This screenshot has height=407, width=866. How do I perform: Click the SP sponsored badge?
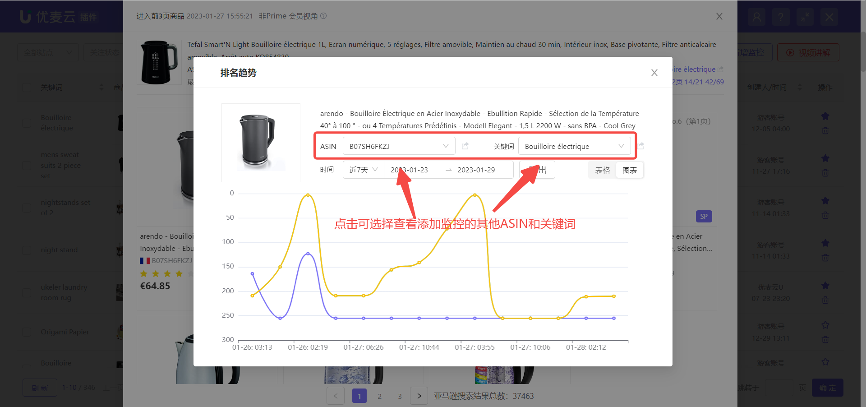click(x=704, y=217)
